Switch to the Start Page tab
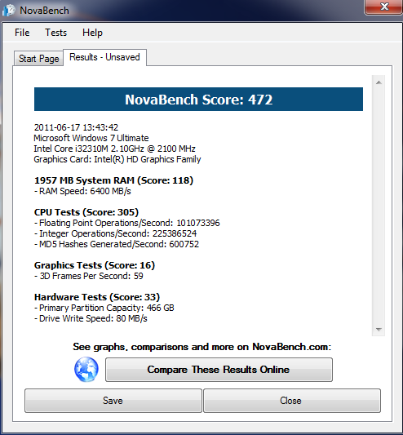 click(38, 59)
